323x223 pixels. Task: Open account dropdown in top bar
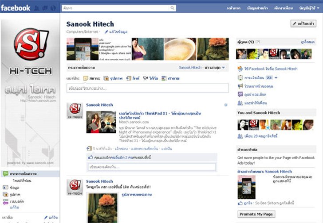coord(309,8)
